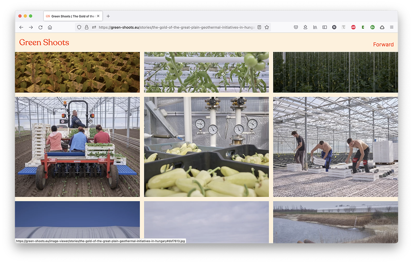The width and height of the screenshot is (413, 263).
Task: Open the tractor planting workers photo
Action: (x=77, y=147)
